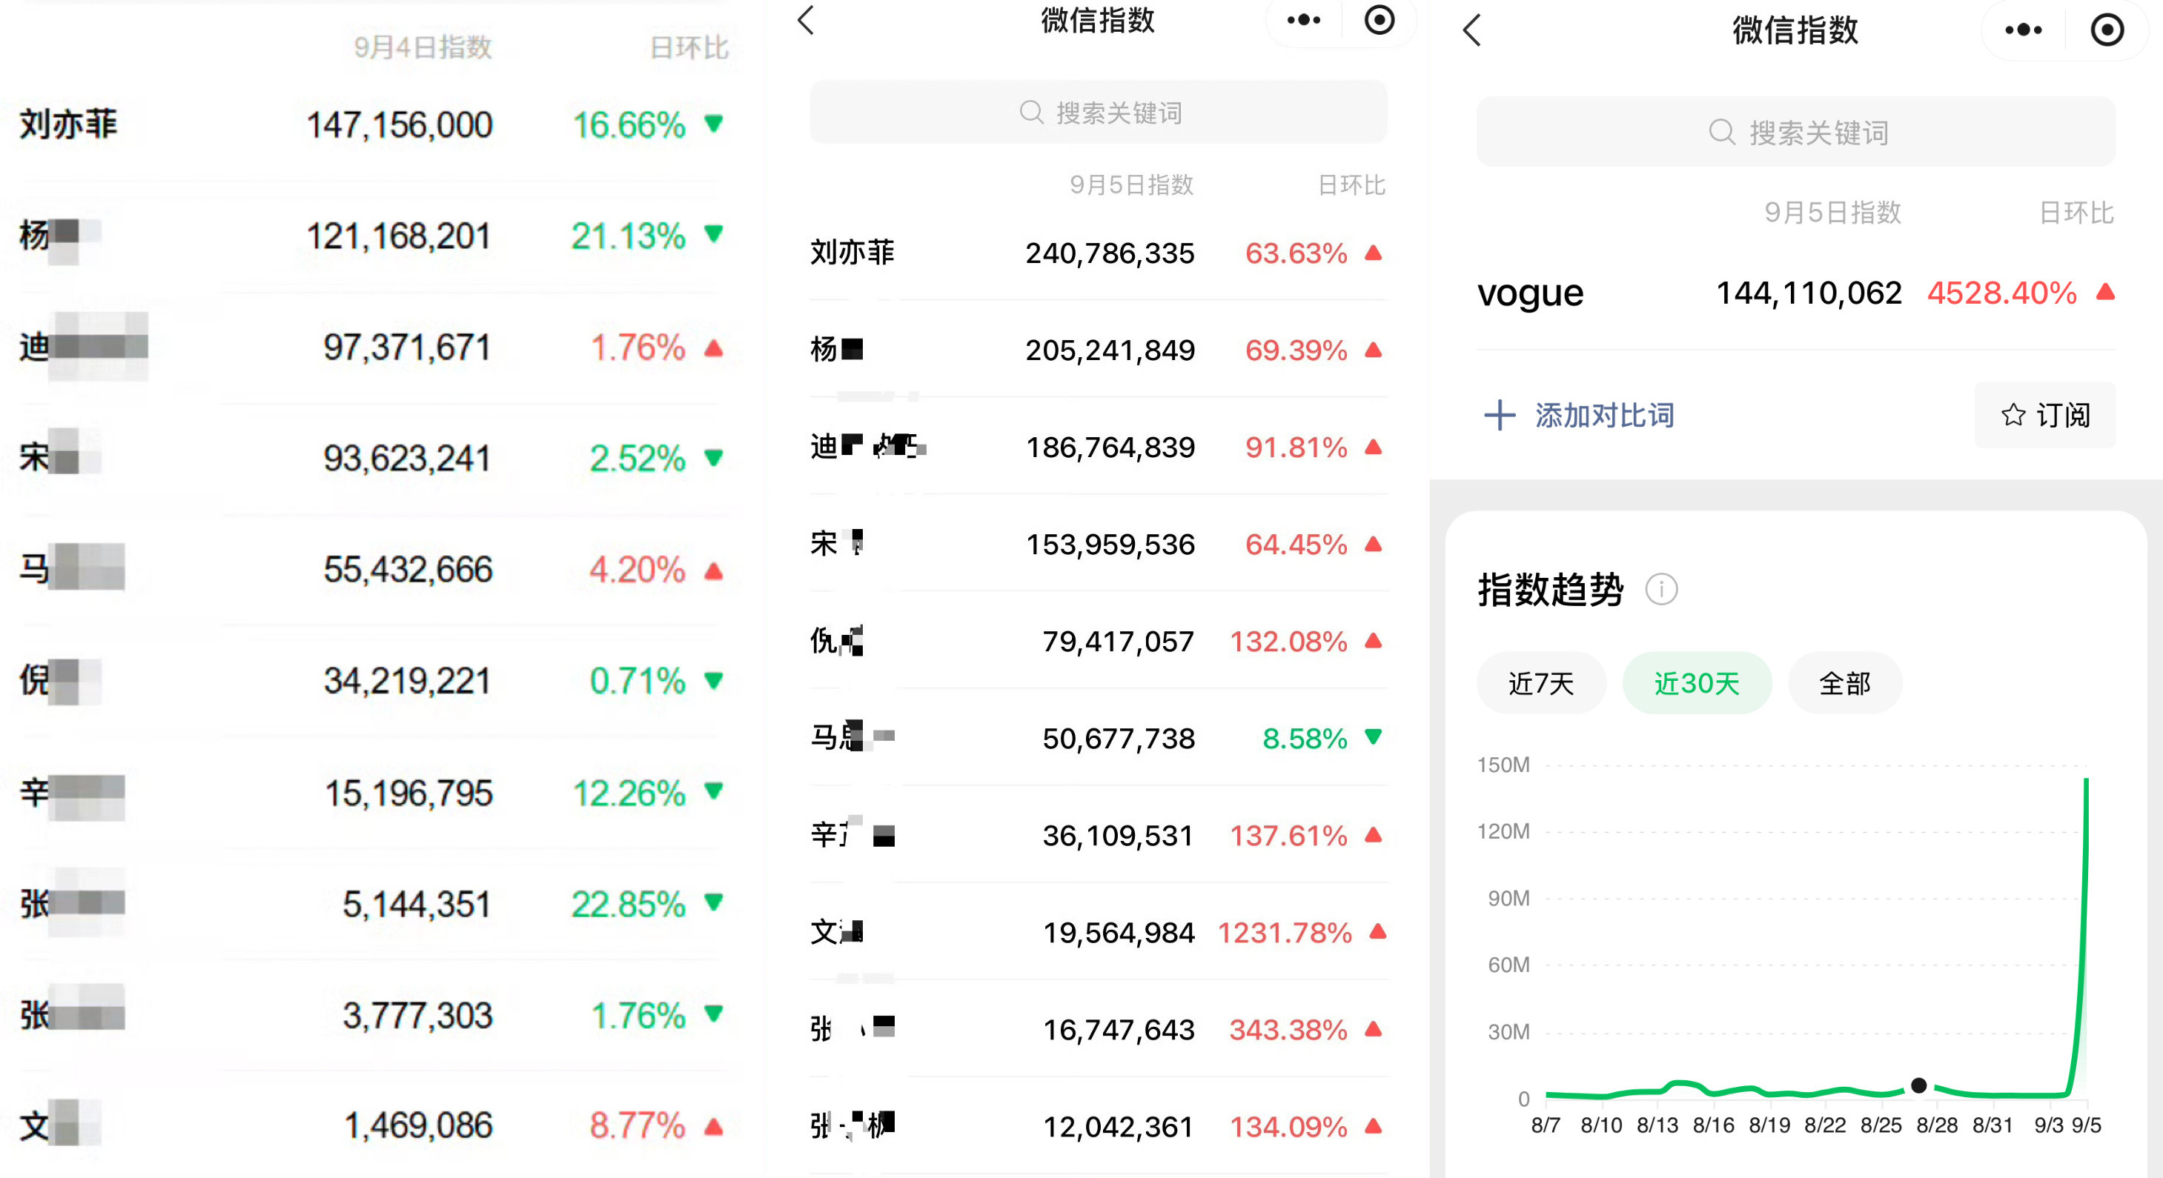
Task: Click the 日环比 column header in the middle panel
Action: (x=1352, y=184)
